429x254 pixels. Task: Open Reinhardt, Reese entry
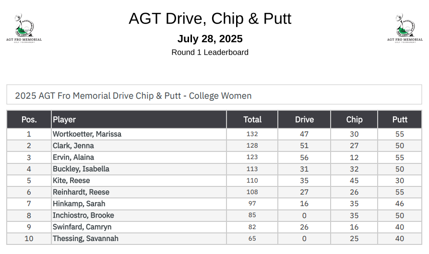point(81,192)
